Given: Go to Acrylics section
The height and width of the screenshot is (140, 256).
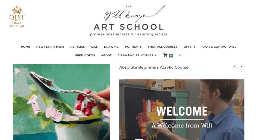Looking at the screenshot, I should (77, 47).
